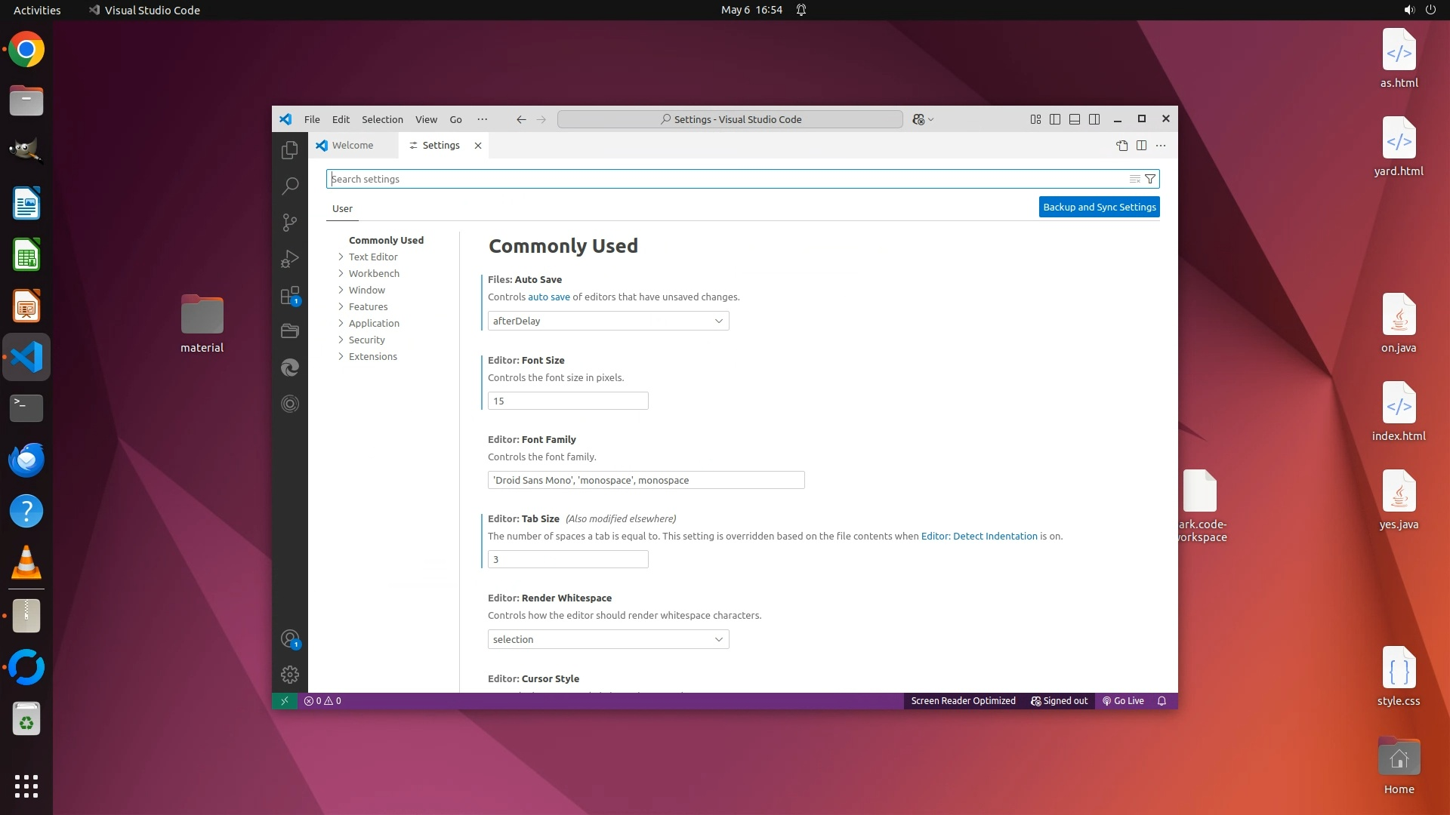Open Settings (JSON) file icon
The width and height of the screenshot is (1450, 815).
pos(1121,145)
